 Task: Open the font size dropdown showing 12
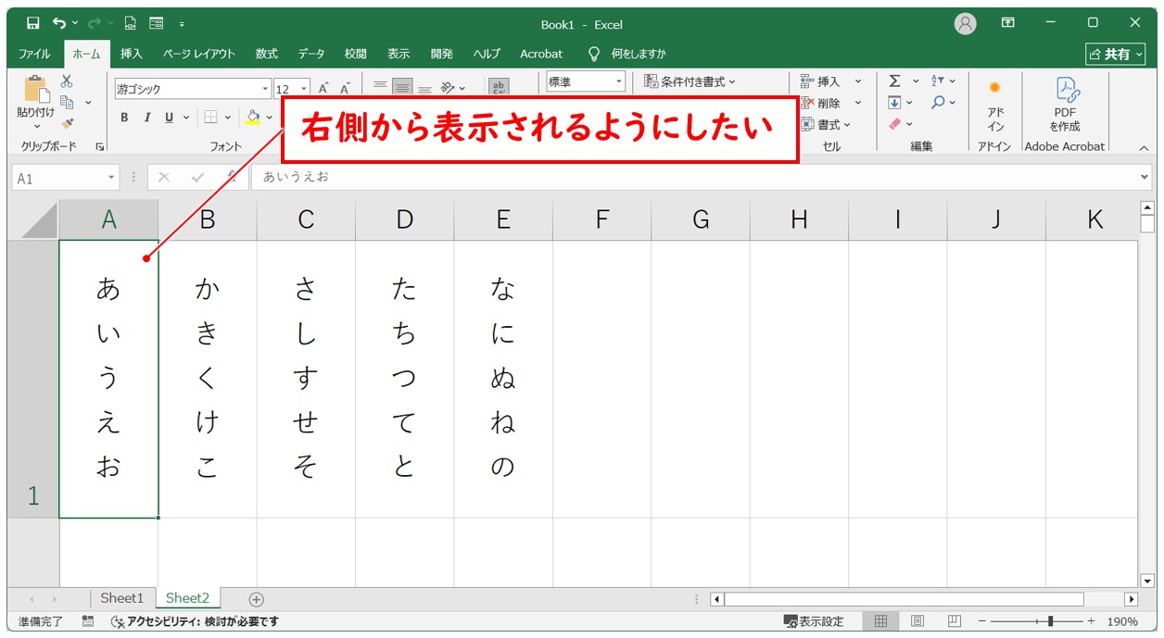306,89
